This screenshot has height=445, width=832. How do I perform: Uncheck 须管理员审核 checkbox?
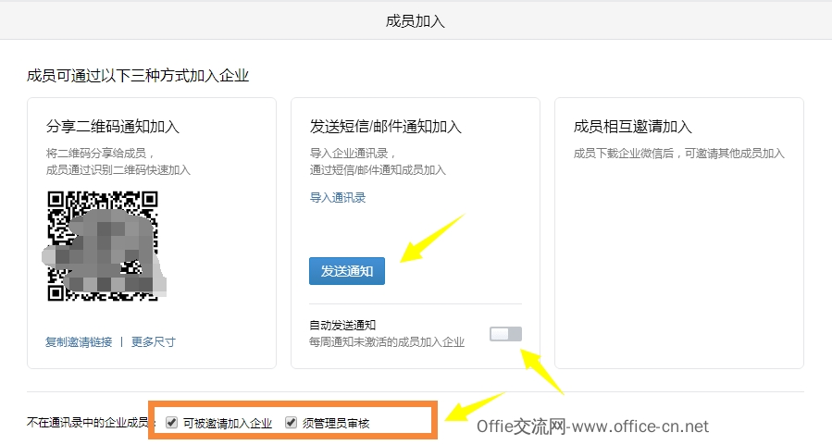[291, 422]
